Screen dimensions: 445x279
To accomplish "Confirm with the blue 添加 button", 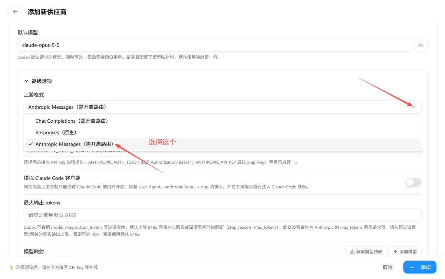I will [x=420, y=267].
